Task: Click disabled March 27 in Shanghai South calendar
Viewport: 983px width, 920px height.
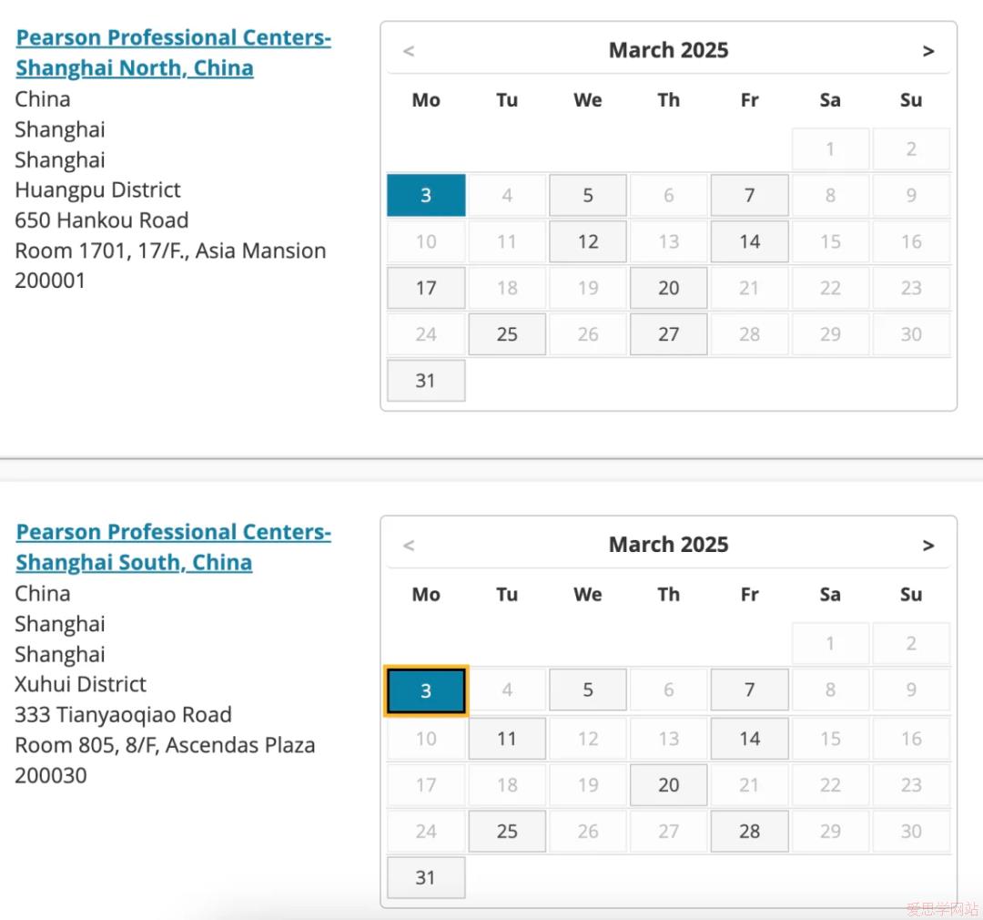Action: click(669, 832)
